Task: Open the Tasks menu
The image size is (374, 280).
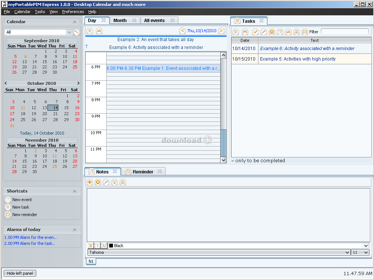Action: (40, 12)
